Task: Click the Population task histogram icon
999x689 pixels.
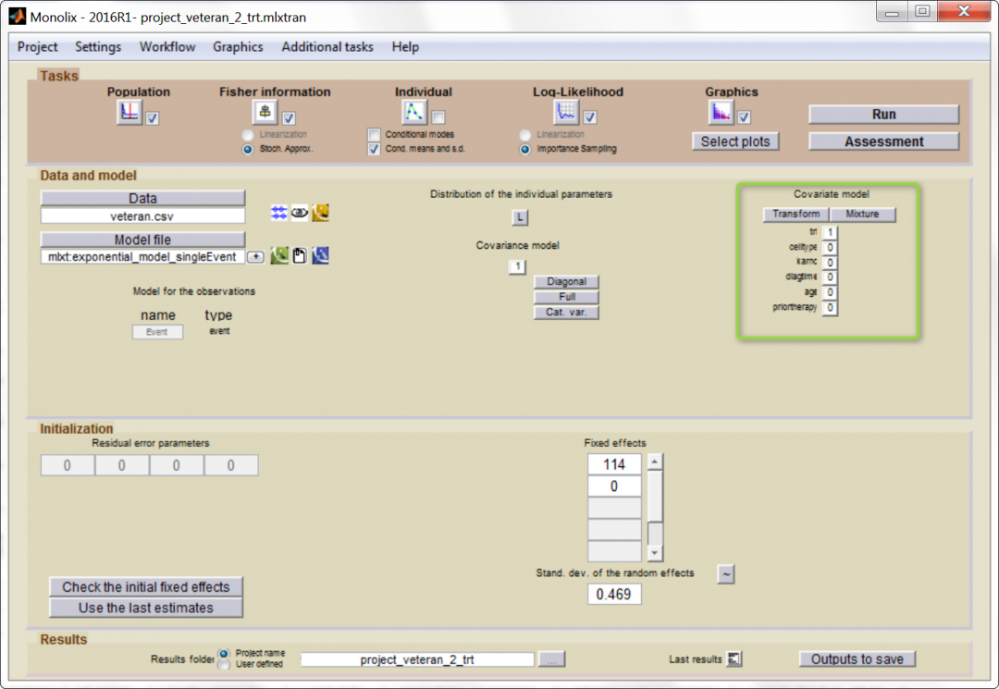Action: 129,113
